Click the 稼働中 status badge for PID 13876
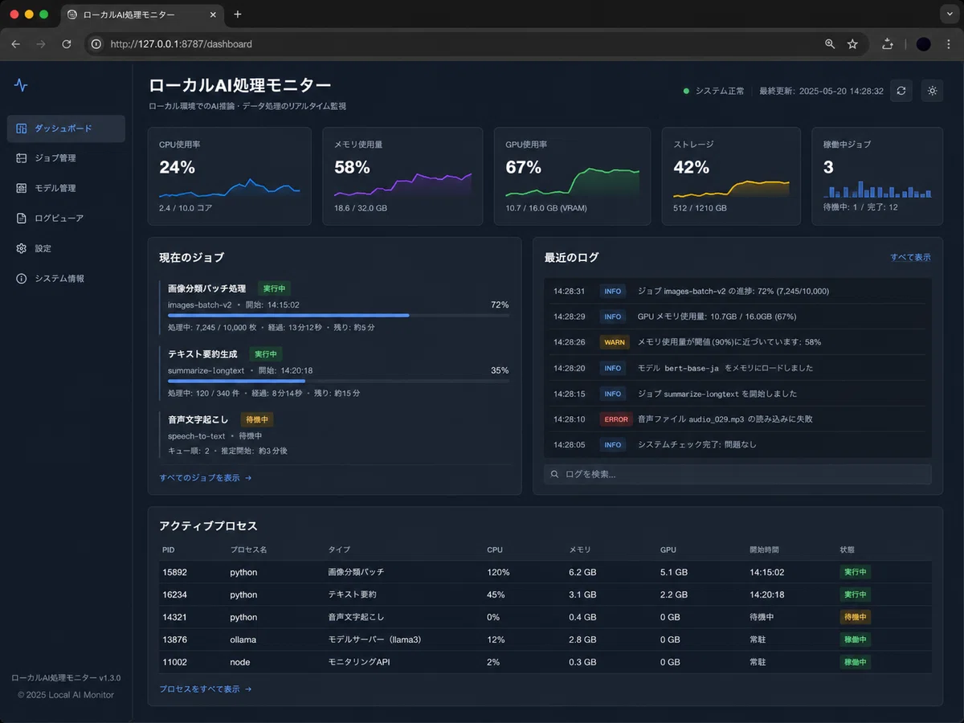 click(x=855, y=640)
